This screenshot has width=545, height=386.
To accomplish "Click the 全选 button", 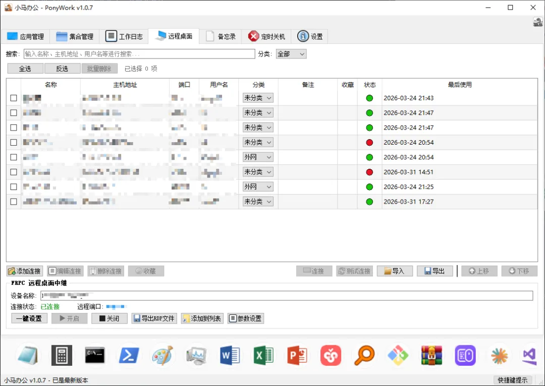I will [25, 69].
